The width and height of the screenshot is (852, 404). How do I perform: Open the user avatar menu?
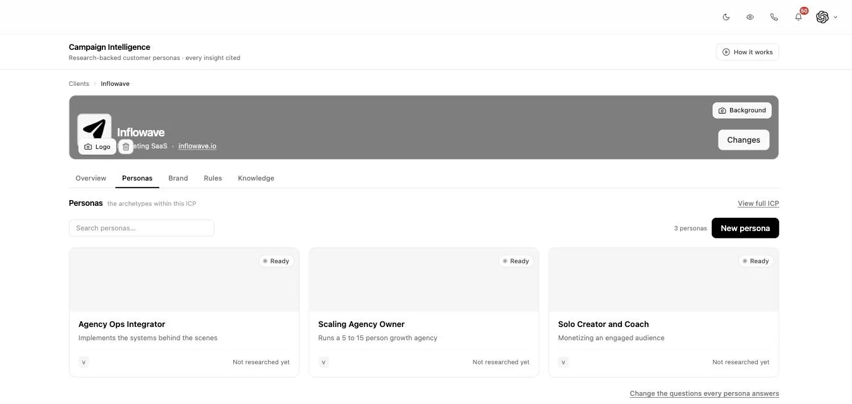pos(822,17)
